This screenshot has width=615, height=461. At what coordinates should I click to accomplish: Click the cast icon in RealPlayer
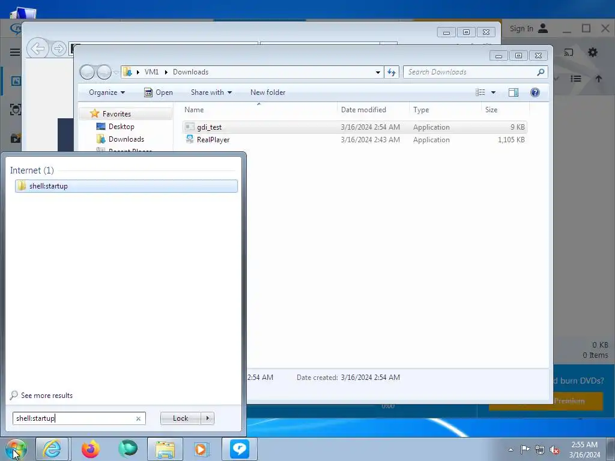568,52
